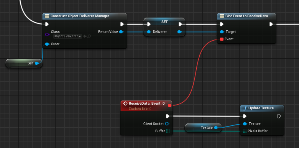The height and width of the screenshot is (148, 299).
Task: Click the Self node output pin
Action: pyautogui.click(x=37, y=63)
